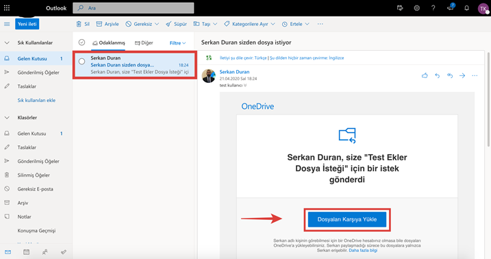Open the Silinmiş Öğeler folder
The image size is (491, 259).
(x=36, y=175)
